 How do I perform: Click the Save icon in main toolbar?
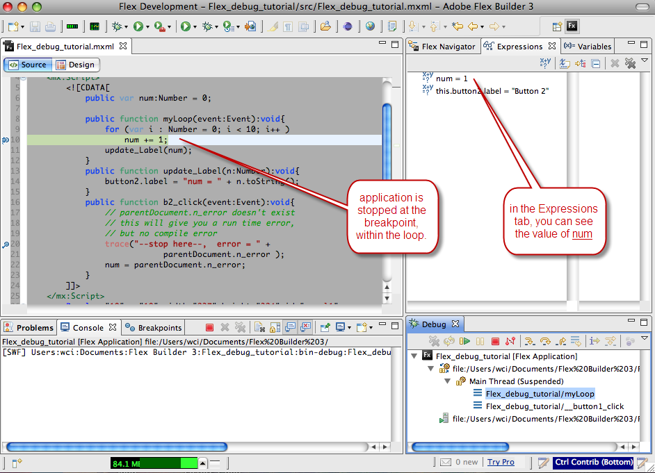coord(36,26)
